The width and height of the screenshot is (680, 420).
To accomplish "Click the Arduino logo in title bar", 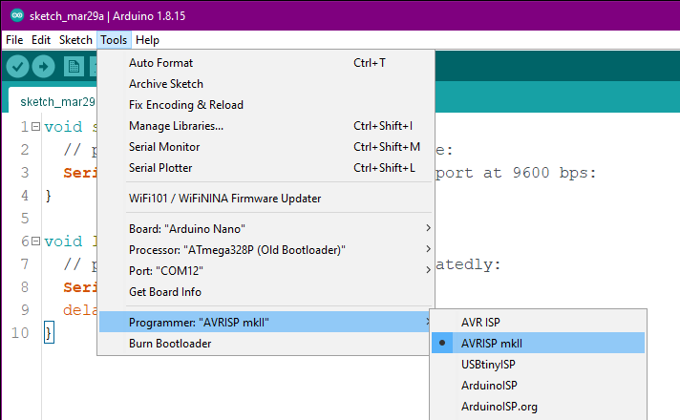I will [15, 15].
